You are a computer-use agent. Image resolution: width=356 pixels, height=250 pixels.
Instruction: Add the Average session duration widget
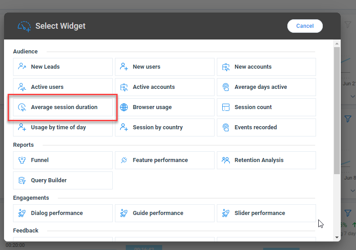coord(63,107)
